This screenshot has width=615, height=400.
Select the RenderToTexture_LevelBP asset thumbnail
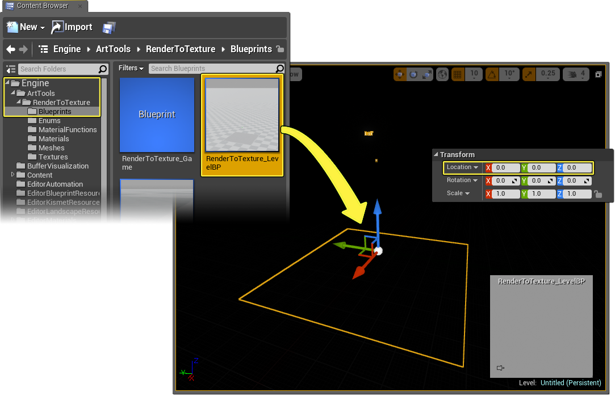242,115
